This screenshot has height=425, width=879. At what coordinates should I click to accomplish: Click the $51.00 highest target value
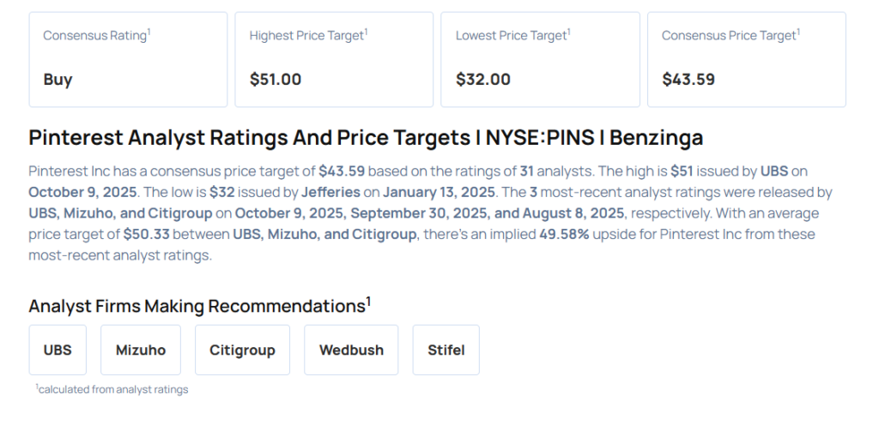[276, 80]
